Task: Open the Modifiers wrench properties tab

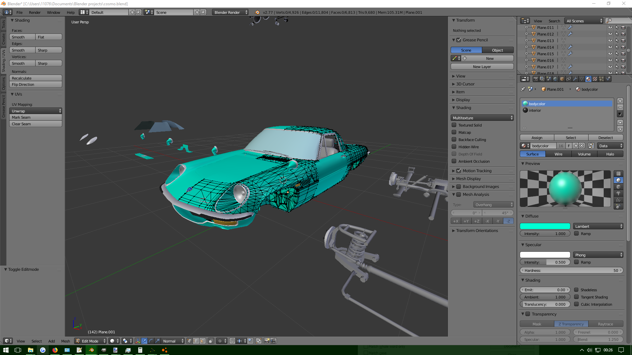Action: 575,79
